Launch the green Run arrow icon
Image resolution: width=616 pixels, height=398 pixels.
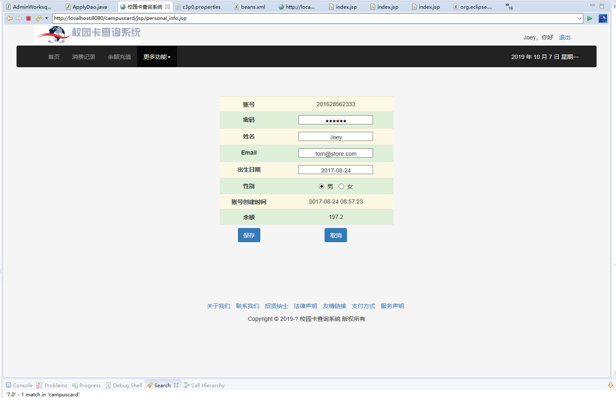point(590,18)
